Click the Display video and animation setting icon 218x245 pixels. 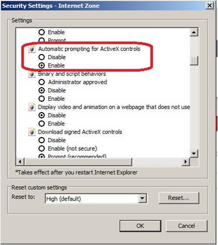(x=32, y=107)
